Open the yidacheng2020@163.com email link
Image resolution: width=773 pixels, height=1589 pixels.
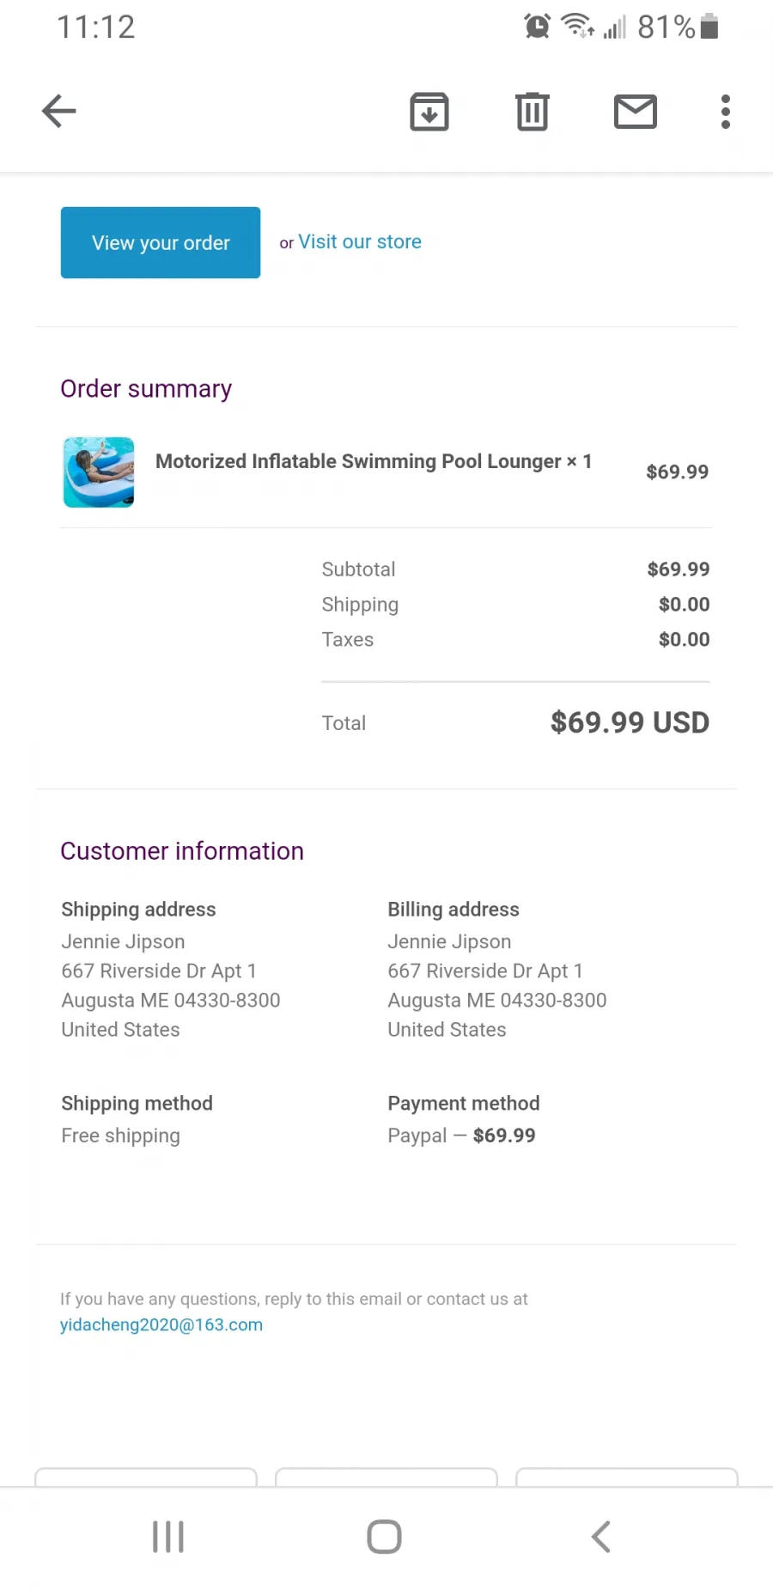(x=161, y=1324)
